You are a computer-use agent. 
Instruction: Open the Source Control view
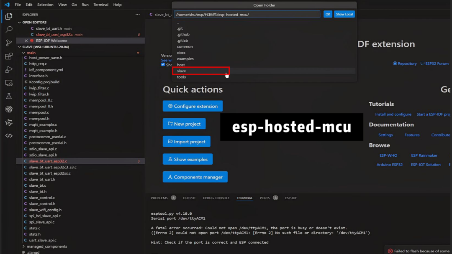(9, 43)
